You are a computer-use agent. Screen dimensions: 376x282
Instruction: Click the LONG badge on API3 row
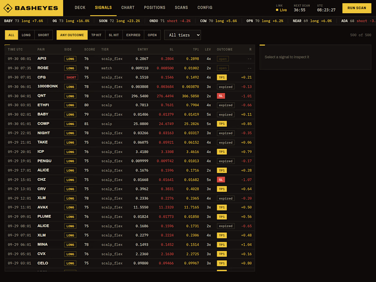(x=70, y=59)
